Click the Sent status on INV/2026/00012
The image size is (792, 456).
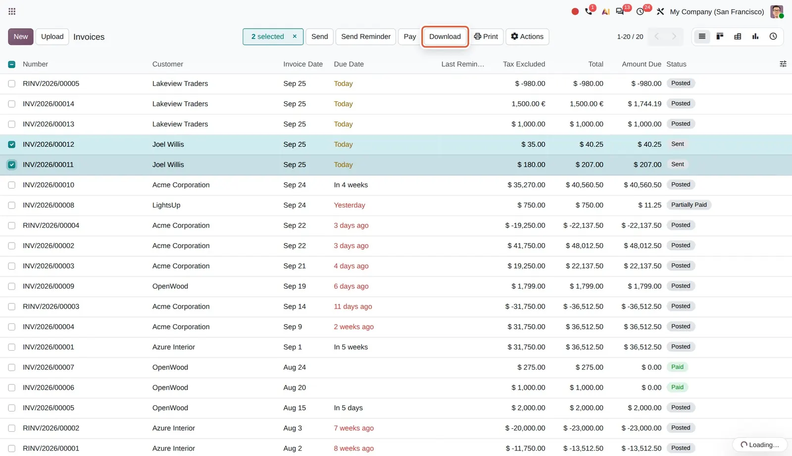[x=678, y=144]
